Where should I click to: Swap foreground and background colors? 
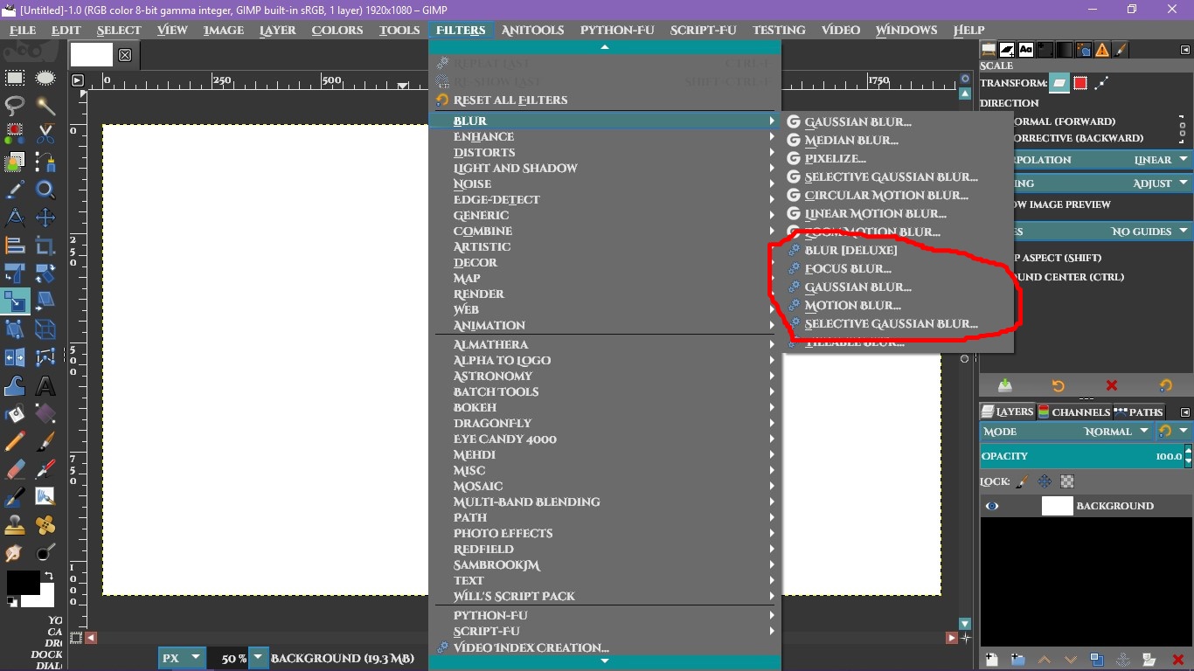point(49,577)
